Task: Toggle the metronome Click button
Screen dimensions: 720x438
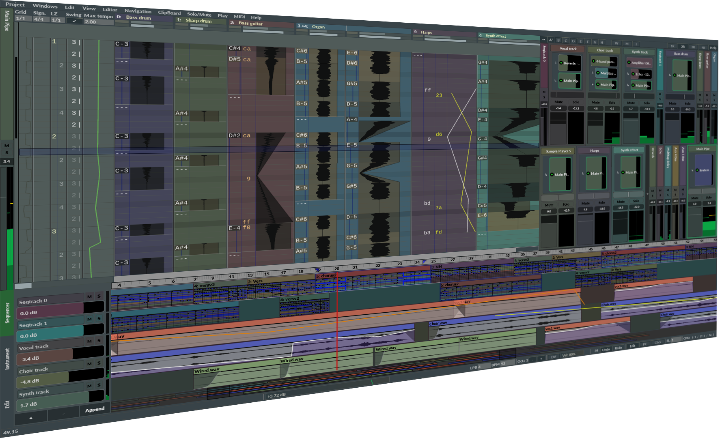Action: [658, 343]
